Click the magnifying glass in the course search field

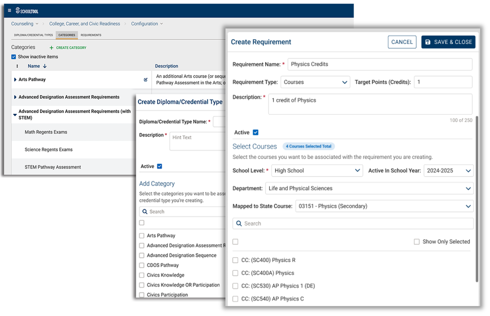click(239, 223)
